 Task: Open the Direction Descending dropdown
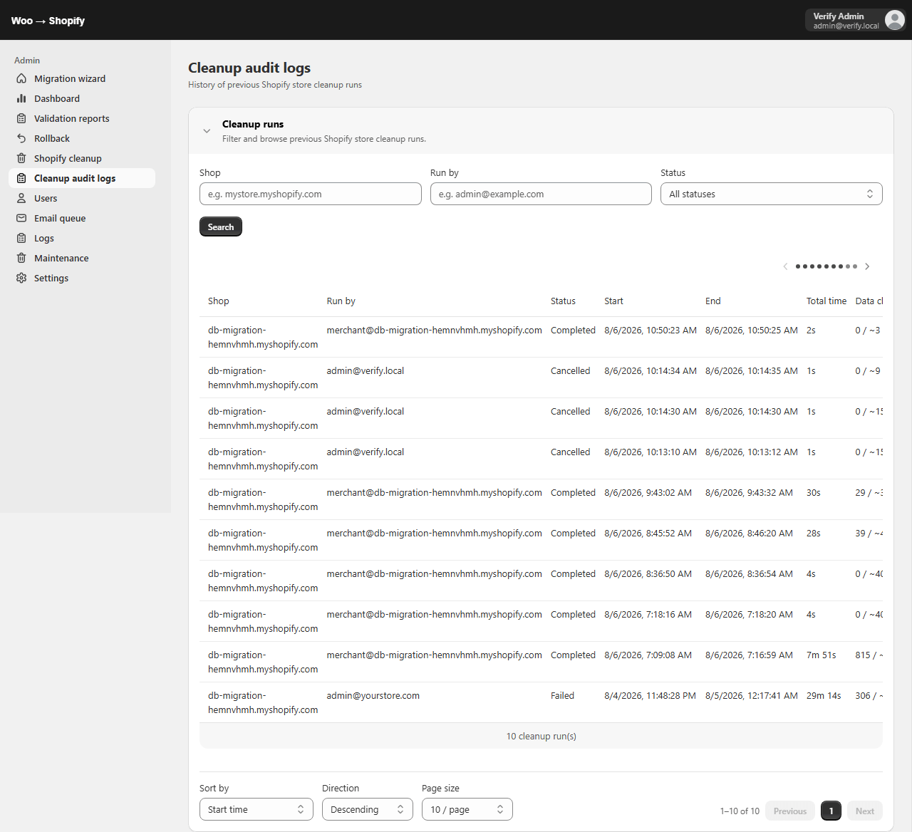pos(368,809)
